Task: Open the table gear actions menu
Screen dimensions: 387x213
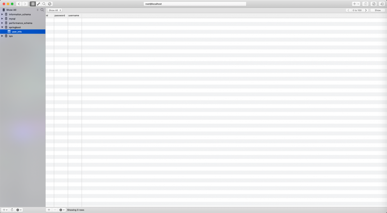Action: coord(62,210)
